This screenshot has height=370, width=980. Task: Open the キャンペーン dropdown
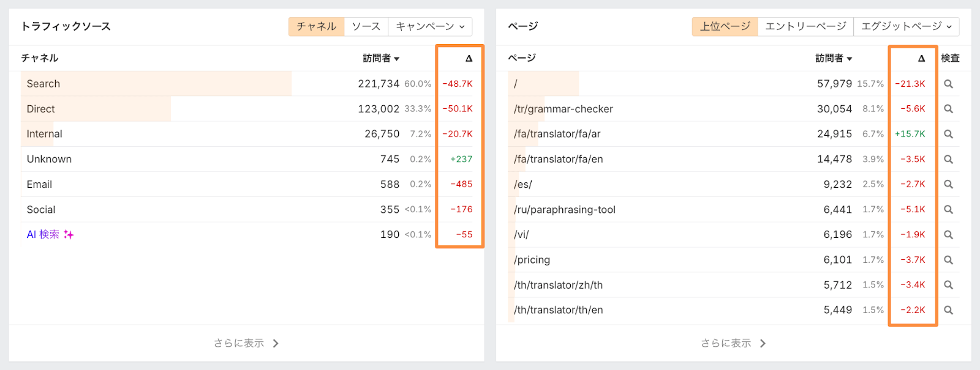pos(430,26)
